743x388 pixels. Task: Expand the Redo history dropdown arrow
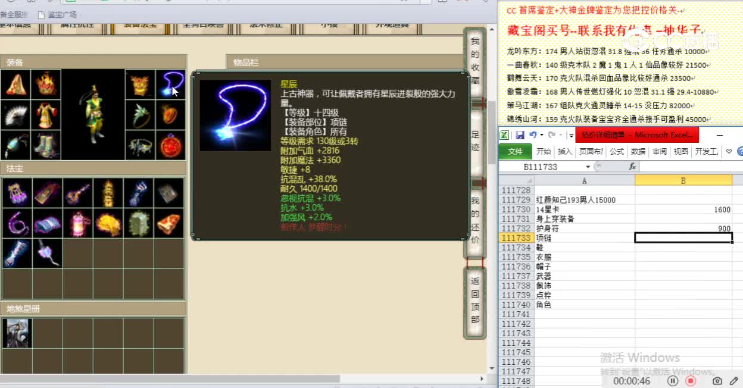(x=560, y=135)
